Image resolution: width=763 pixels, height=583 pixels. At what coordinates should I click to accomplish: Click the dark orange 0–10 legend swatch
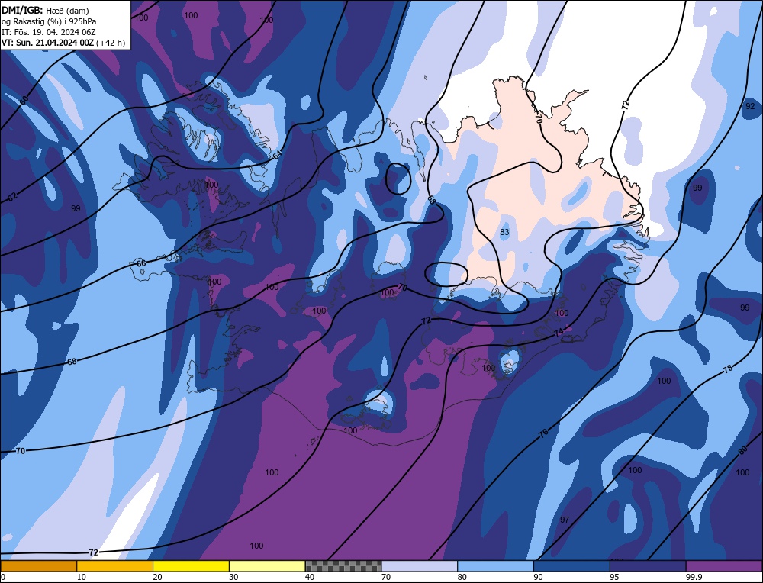click(38, 565)
